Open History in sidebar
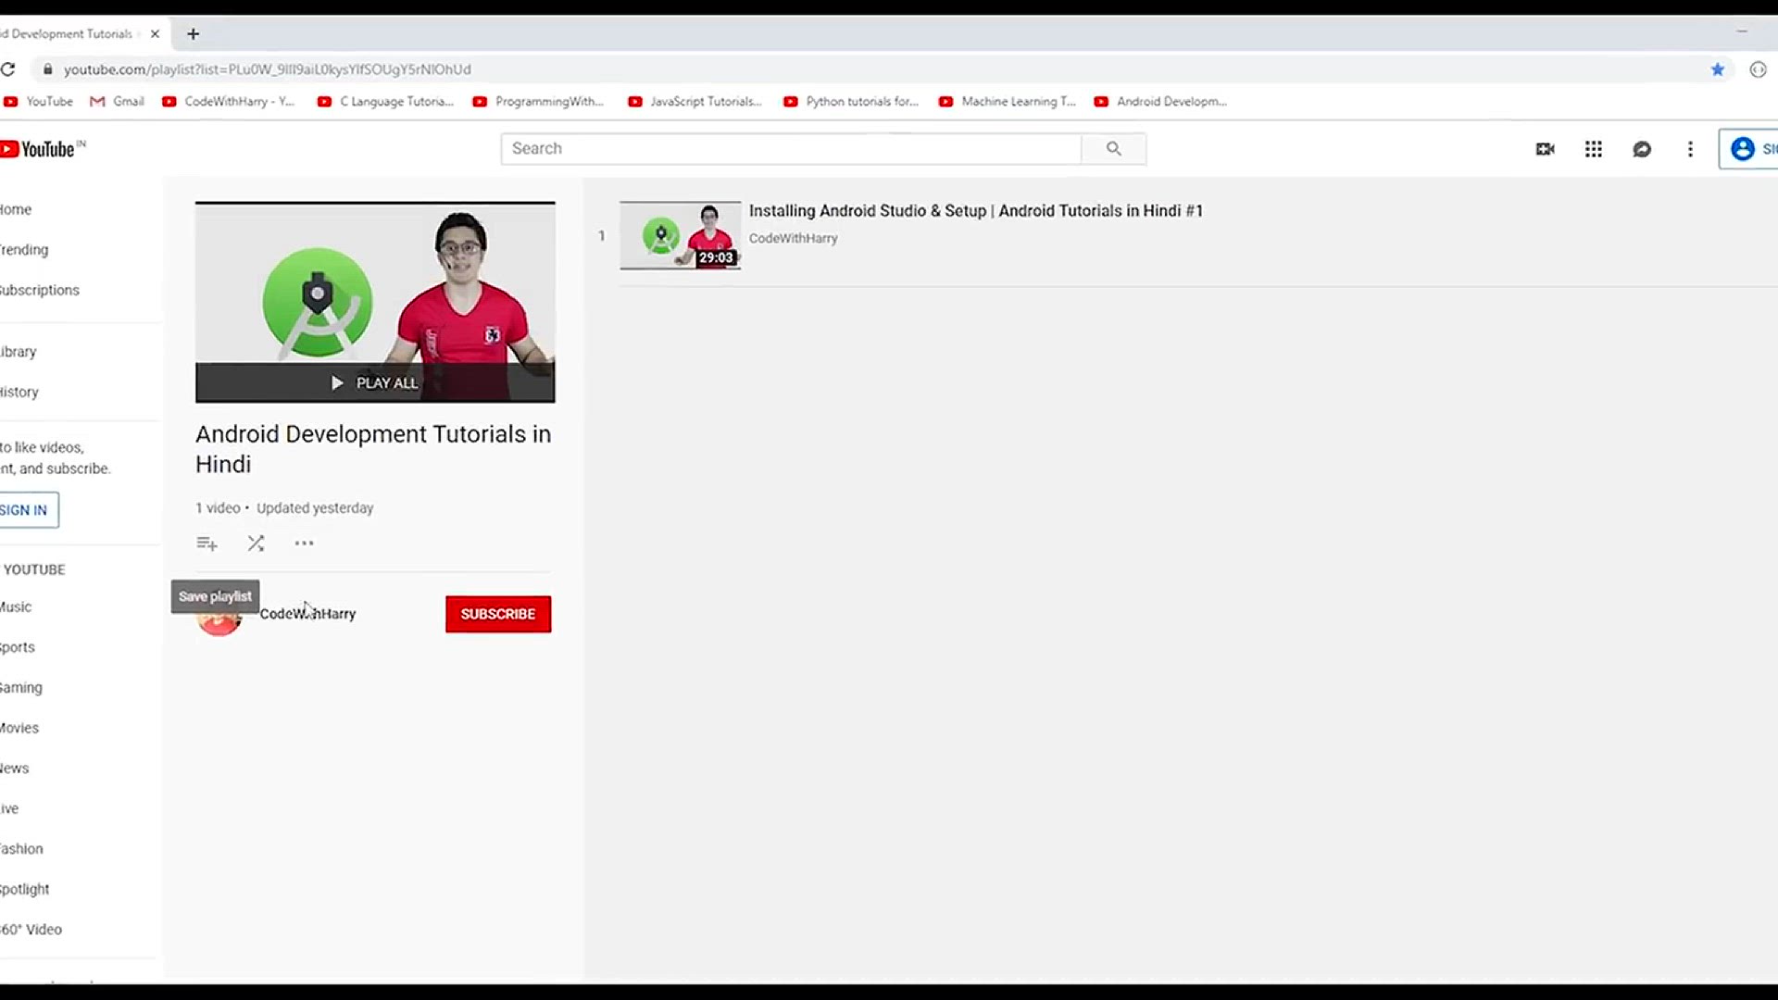 [x=19, y=392]
